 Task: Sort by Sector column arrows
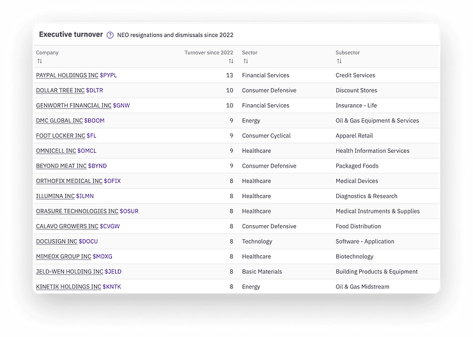[245, 61]
